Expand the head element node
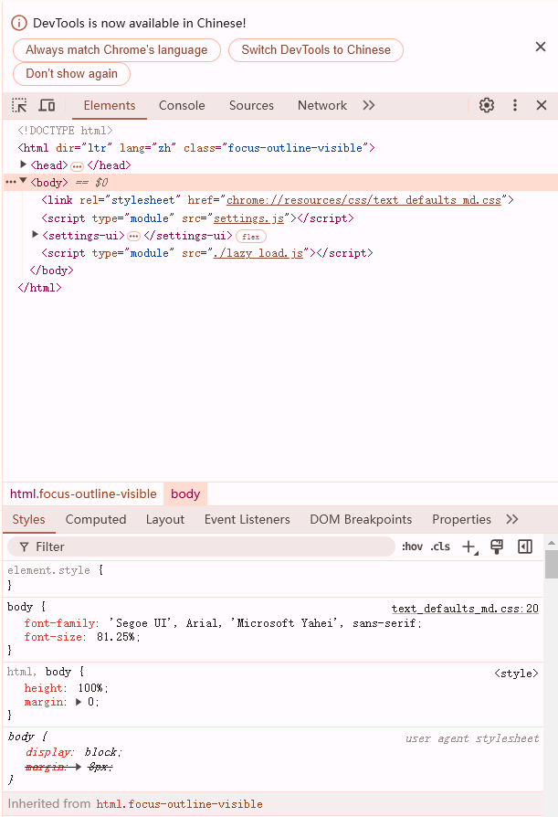This screenshot has height=817, width=558. pos(24,164)
